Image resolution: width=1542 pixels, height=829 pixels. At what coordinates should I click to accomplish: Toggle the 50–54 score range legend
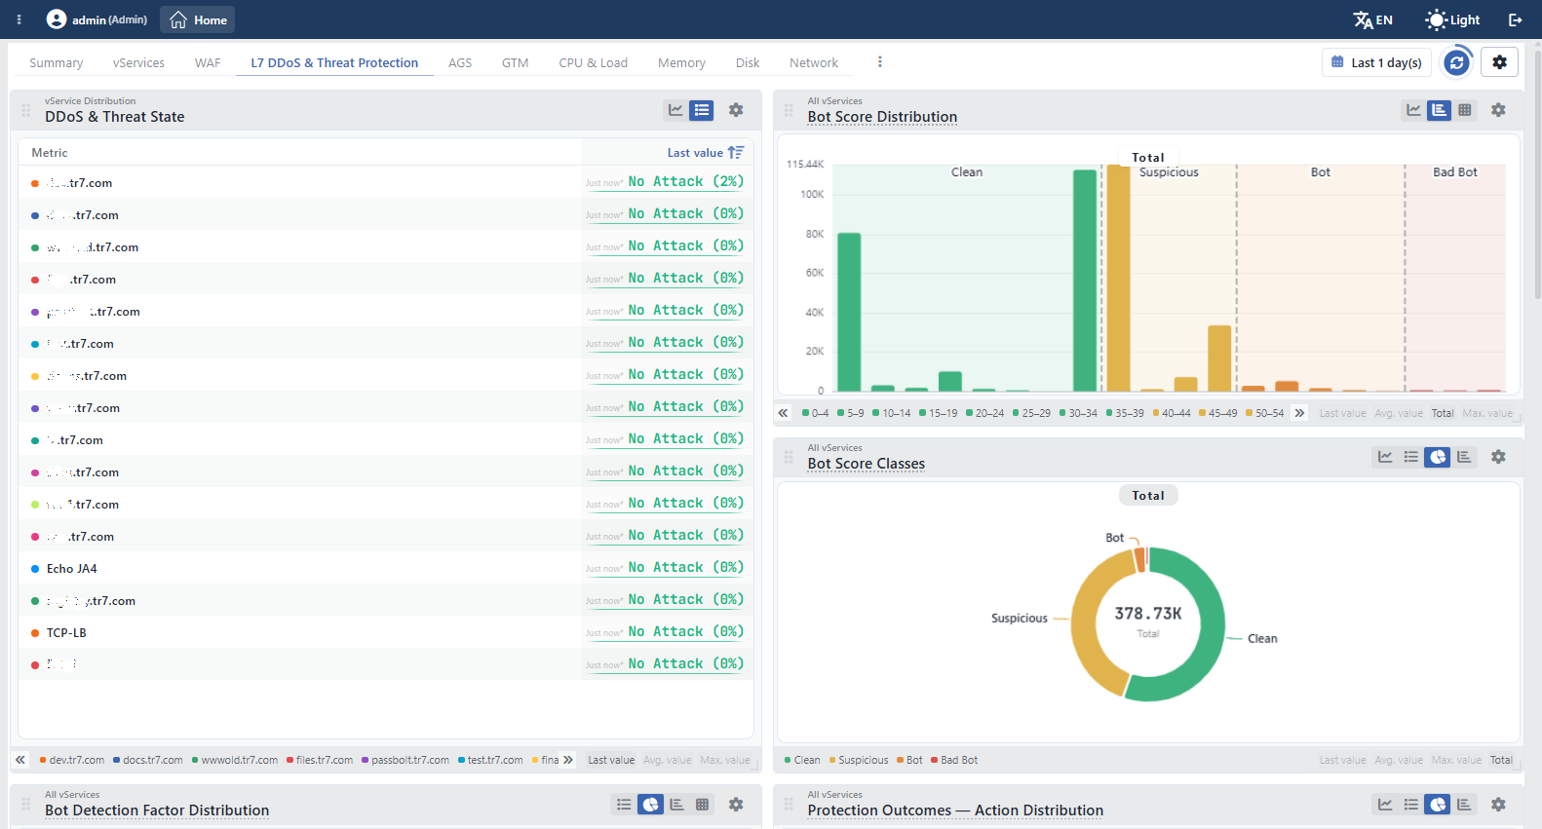tap(1264, 413)
